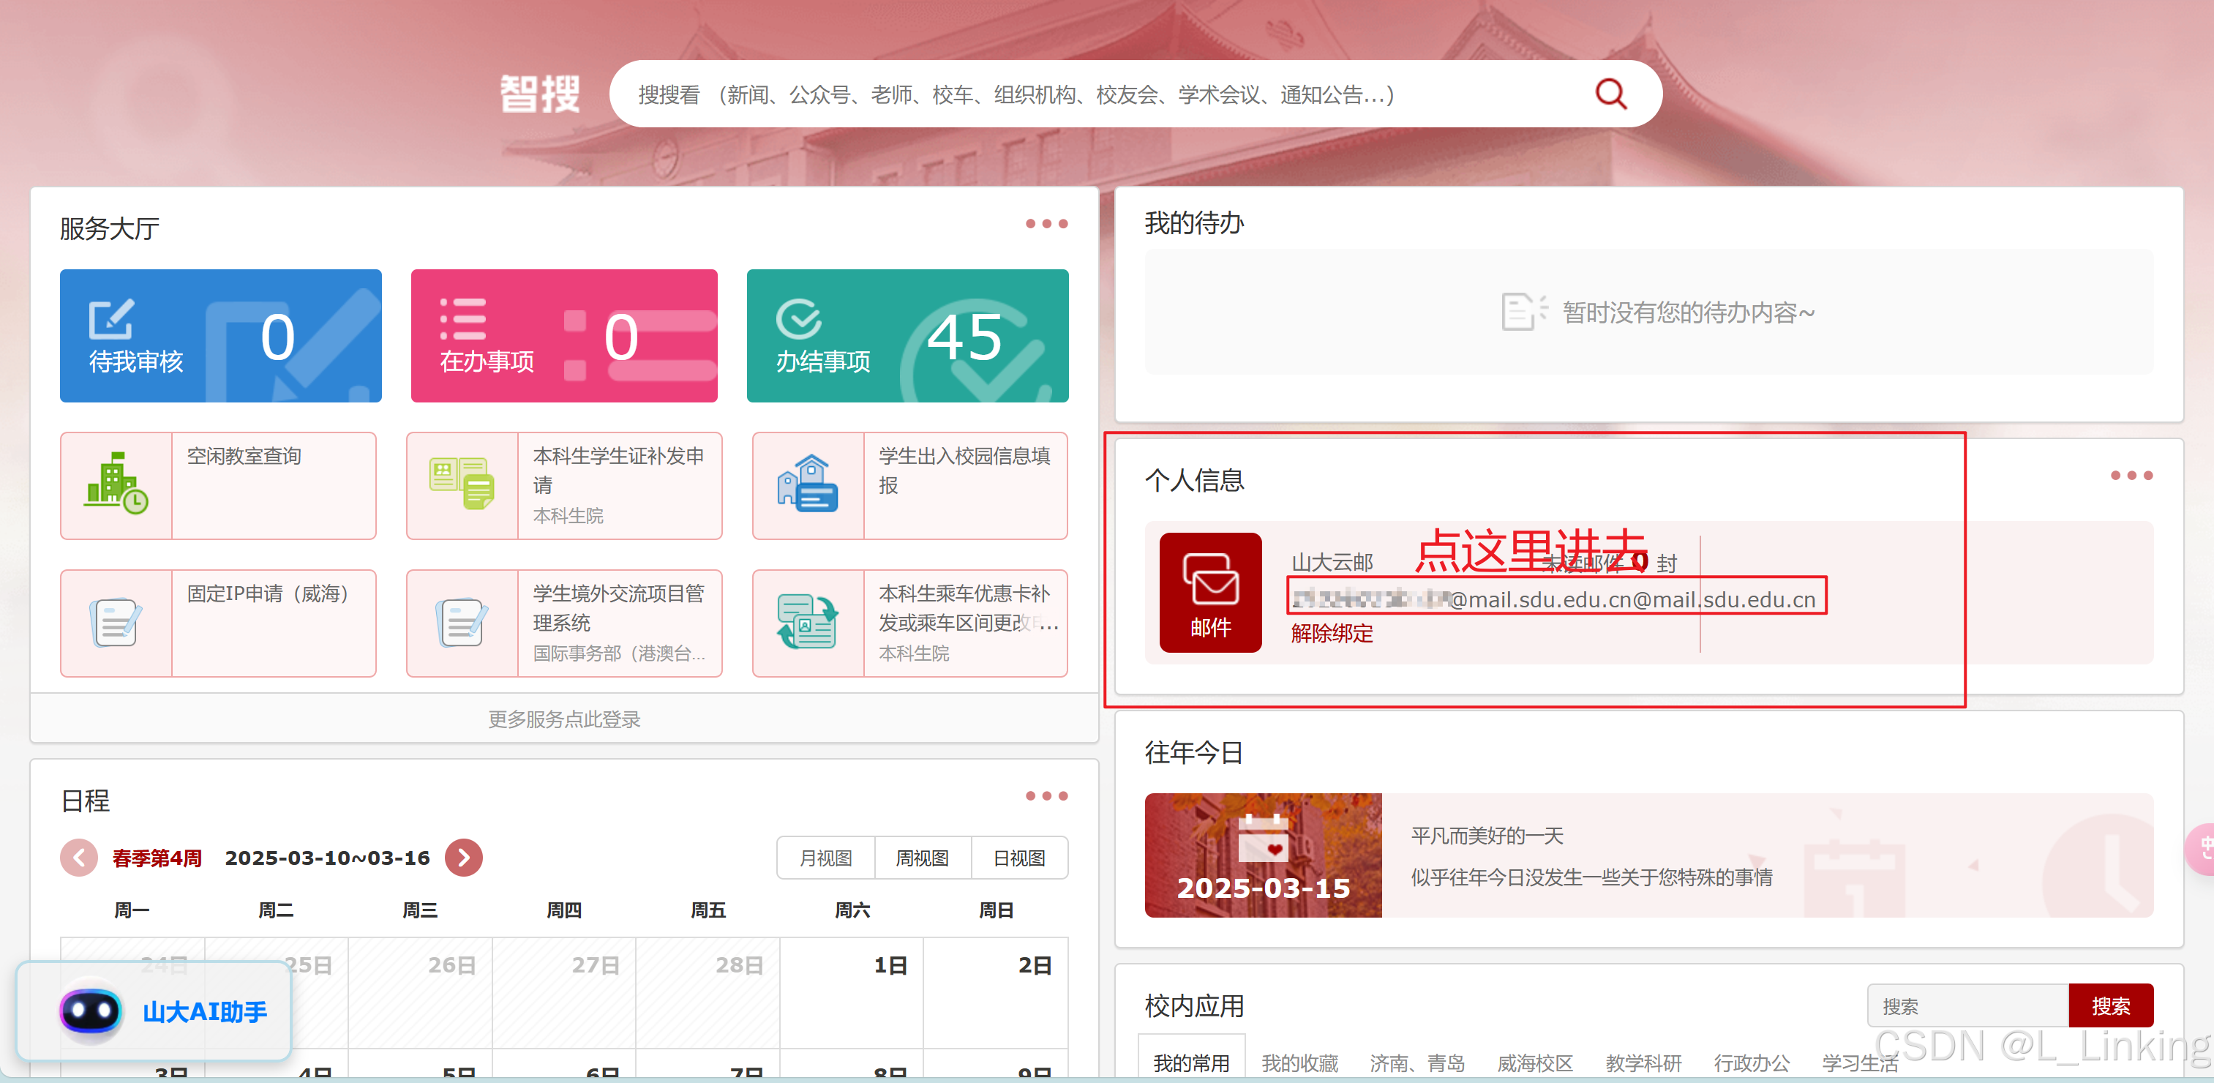Click the magnifier search icon in the 智搜 bar
This screenshot has height=1083, width=2214.
[x=1610, y=94]
